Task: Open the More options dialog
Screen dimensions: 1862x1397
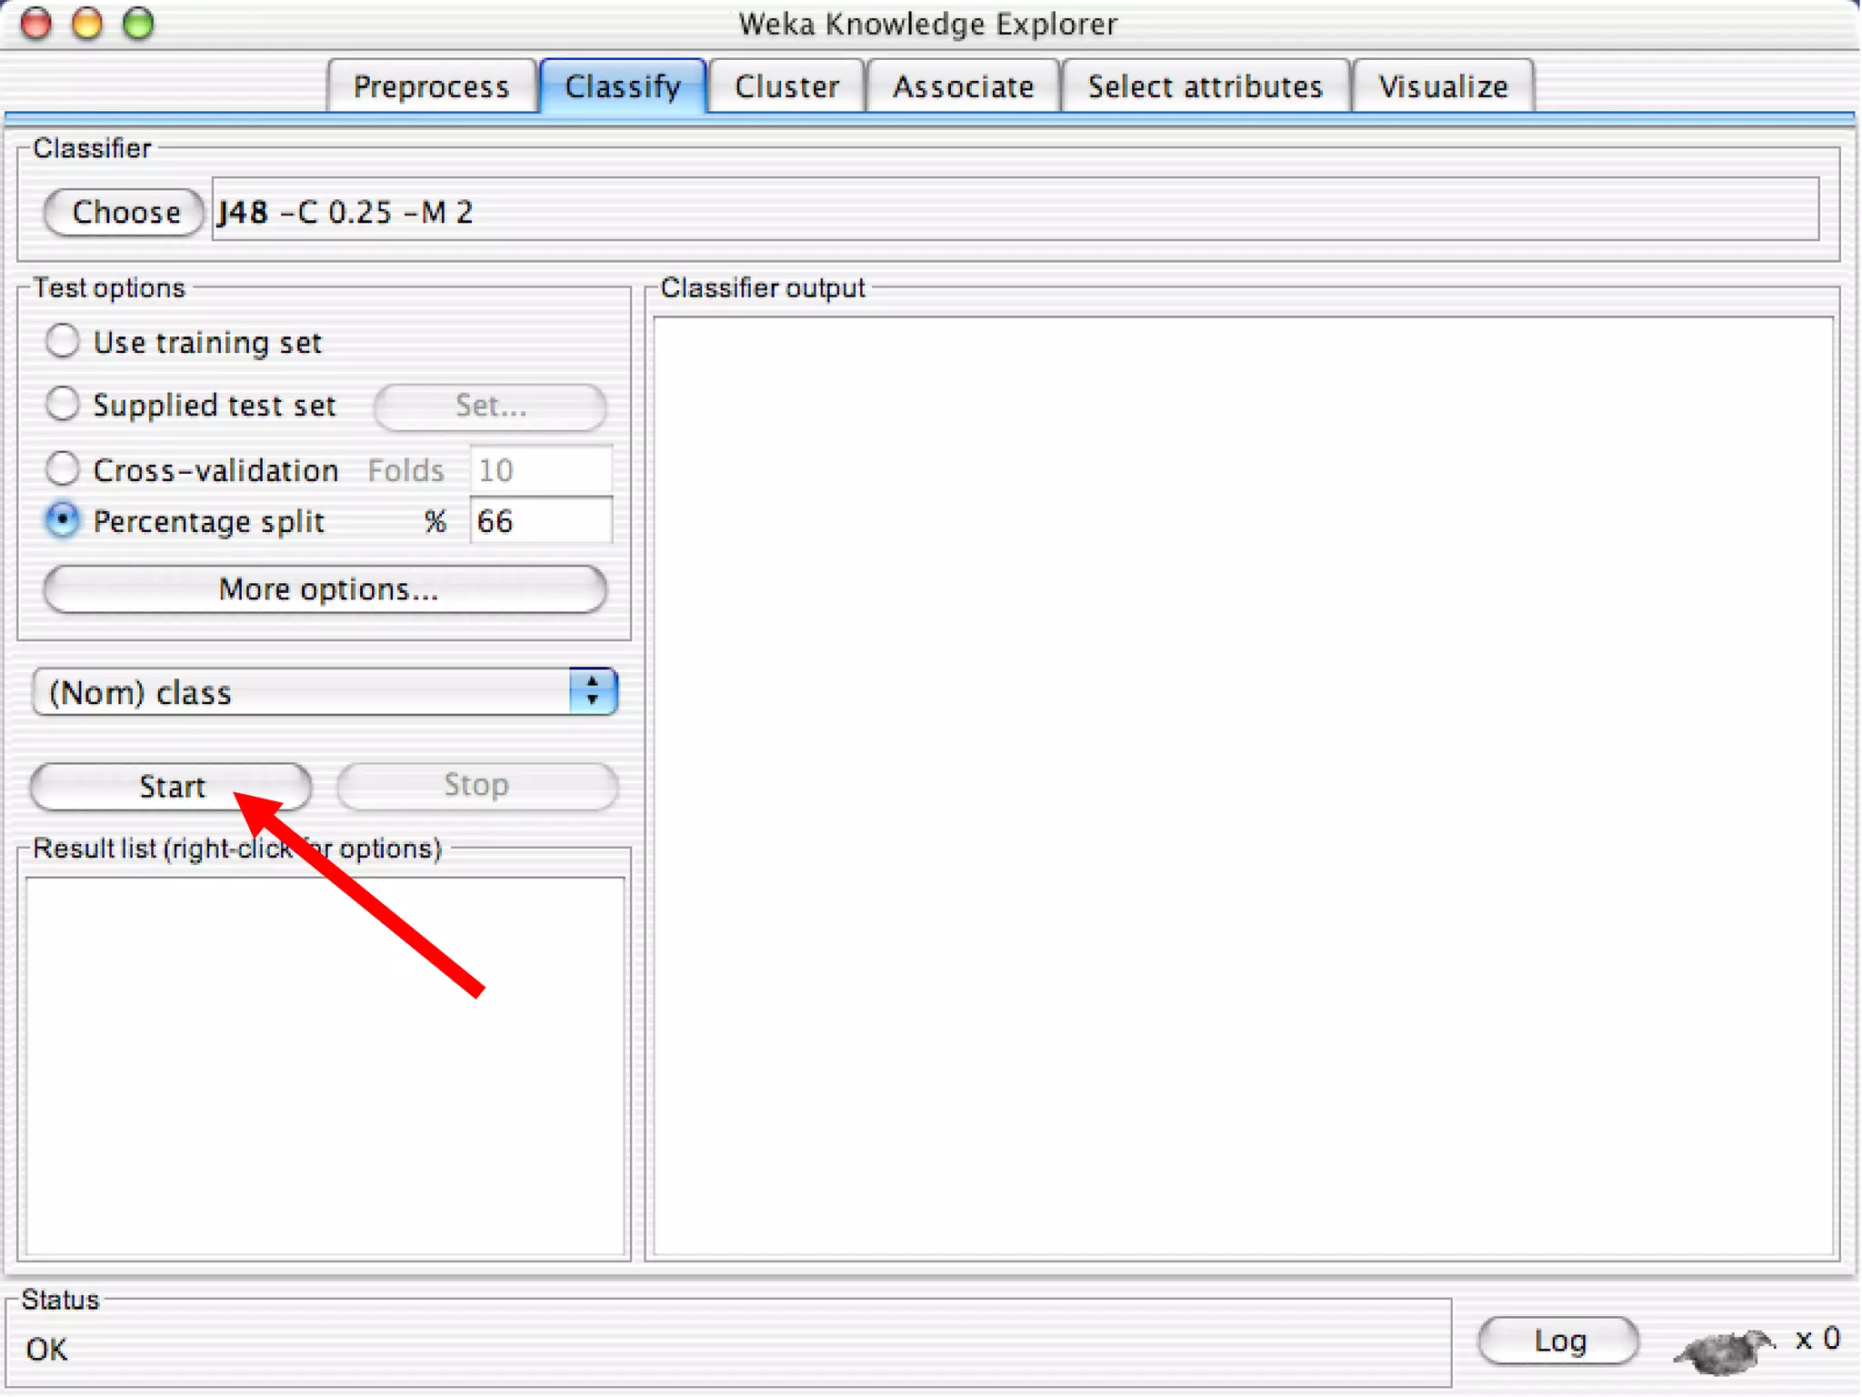Action: coord(326,589)
